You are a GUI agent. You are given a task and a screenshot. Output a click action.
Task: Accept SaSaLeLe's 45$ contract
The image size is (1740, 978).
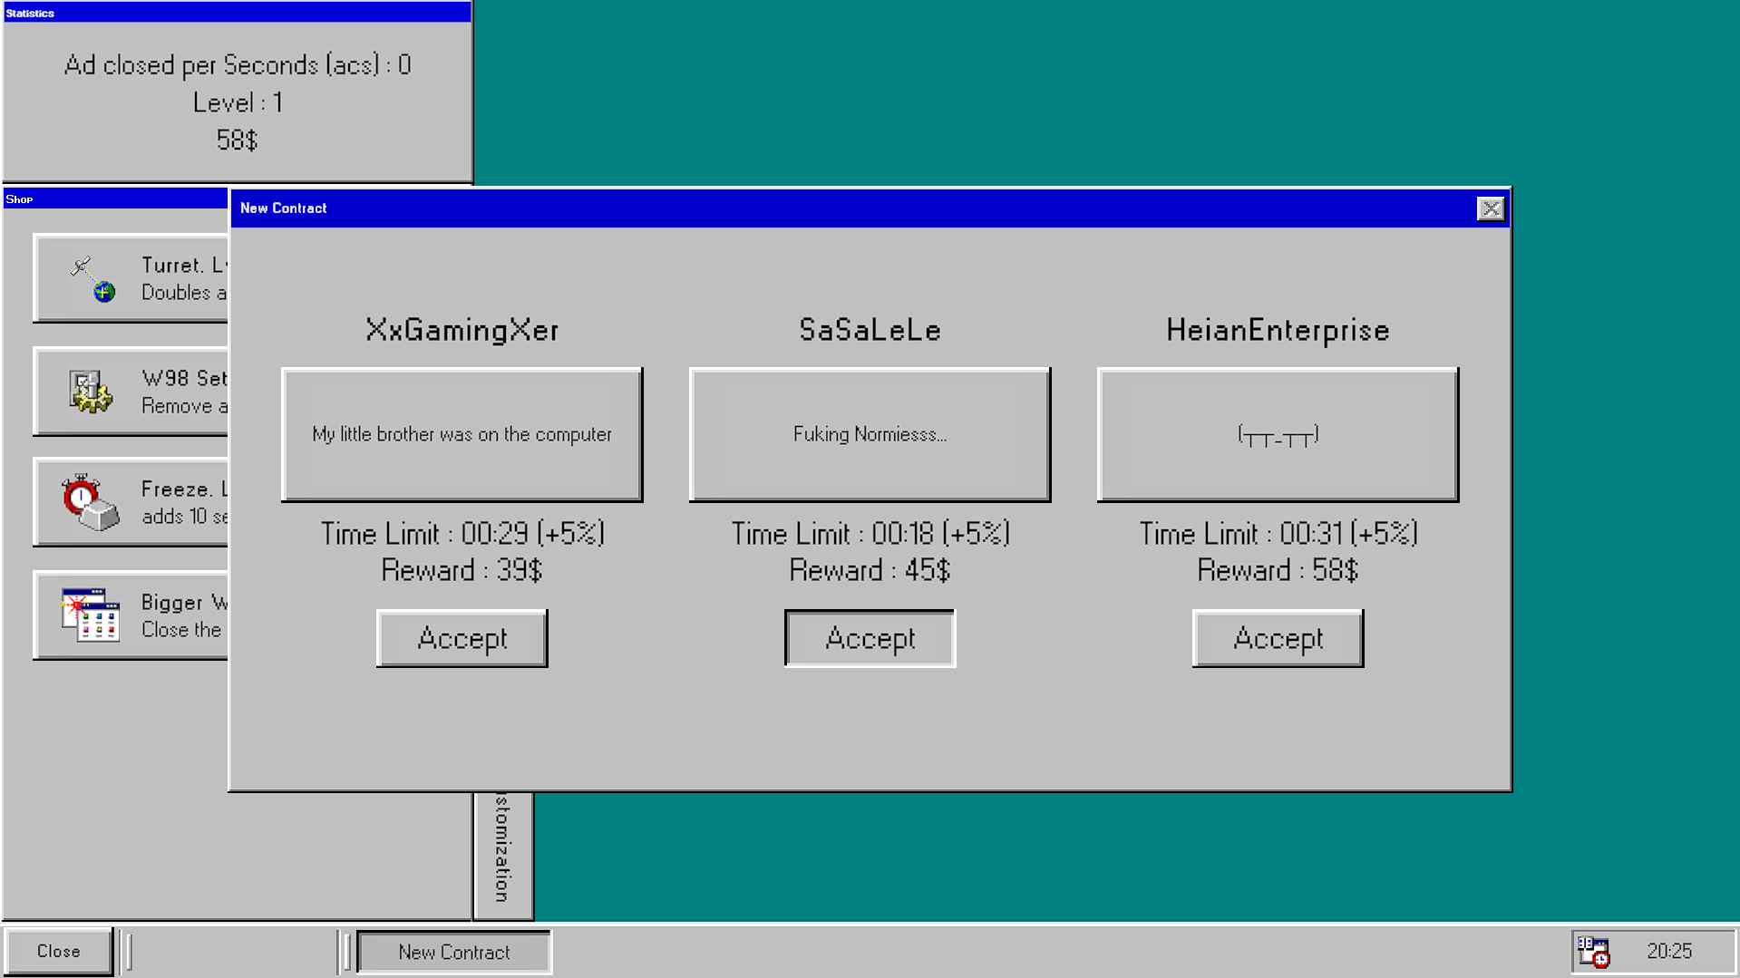[x=869, y=638]
